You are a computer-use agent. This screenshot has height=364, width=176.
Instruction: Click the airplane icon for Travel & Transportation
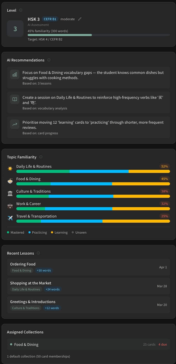[x=10, y=218]
